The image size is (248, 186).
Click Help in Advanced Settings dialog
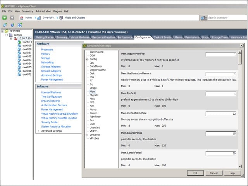tap(232, 173)
